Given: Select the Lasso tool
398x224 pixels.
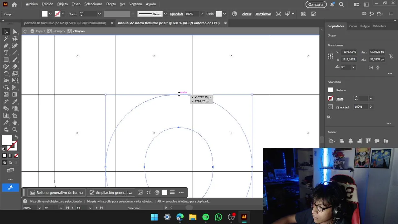Looking at the screenshot, I should (x=15, y=39).
